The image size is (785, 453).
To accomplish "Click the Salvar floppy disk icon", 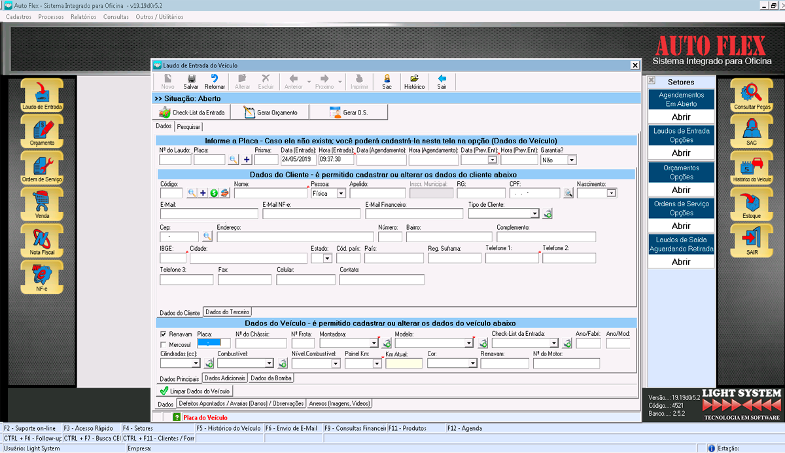I will [191, 82].
